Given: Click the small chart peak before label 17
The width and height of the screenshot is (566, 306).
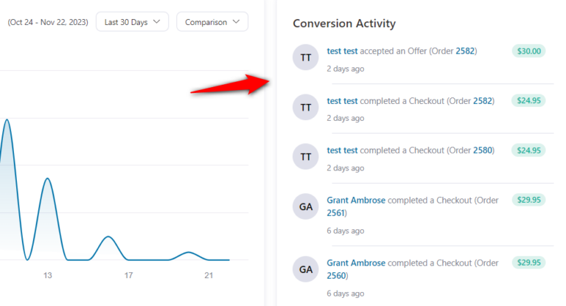Looking at the screenshot, I should click(108, 237).
